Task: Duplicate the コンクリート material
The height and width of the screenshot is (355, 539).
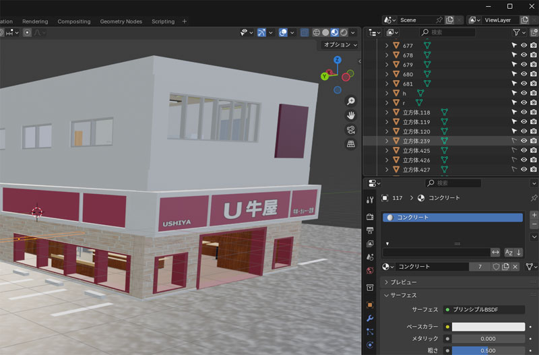Action: pyautogui.click(x=505, y=267)
